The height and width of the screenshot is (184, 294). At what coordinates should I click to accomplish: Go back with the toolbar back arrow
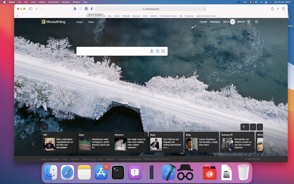click(x=37, y=9)
